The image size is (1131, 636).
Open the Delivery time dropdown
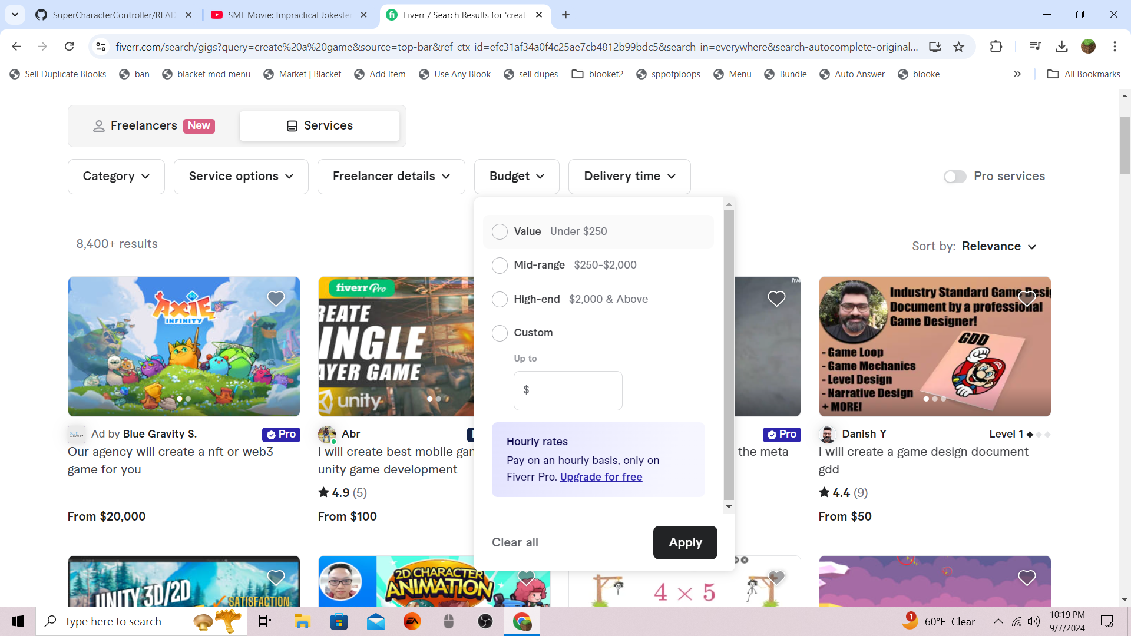pos(629,176)
